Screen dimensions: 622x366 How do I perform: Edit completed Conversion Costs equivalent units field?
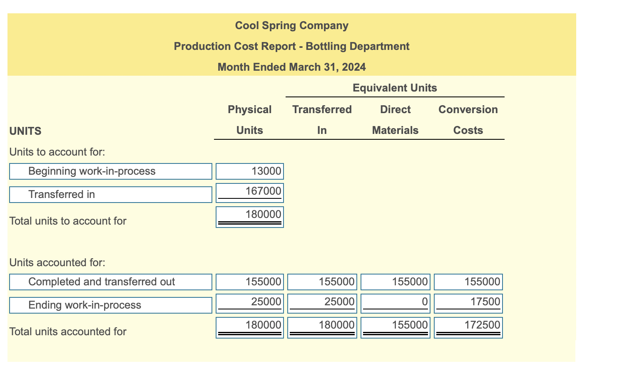pyautogui.click(x=468, y=282)
